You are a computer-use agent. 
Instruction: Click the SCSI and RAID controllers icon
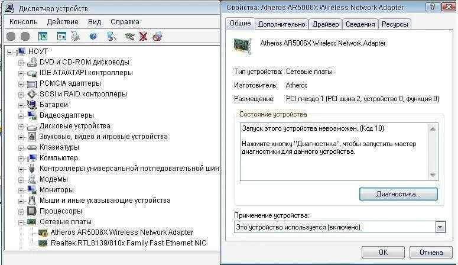click(32, 94)
